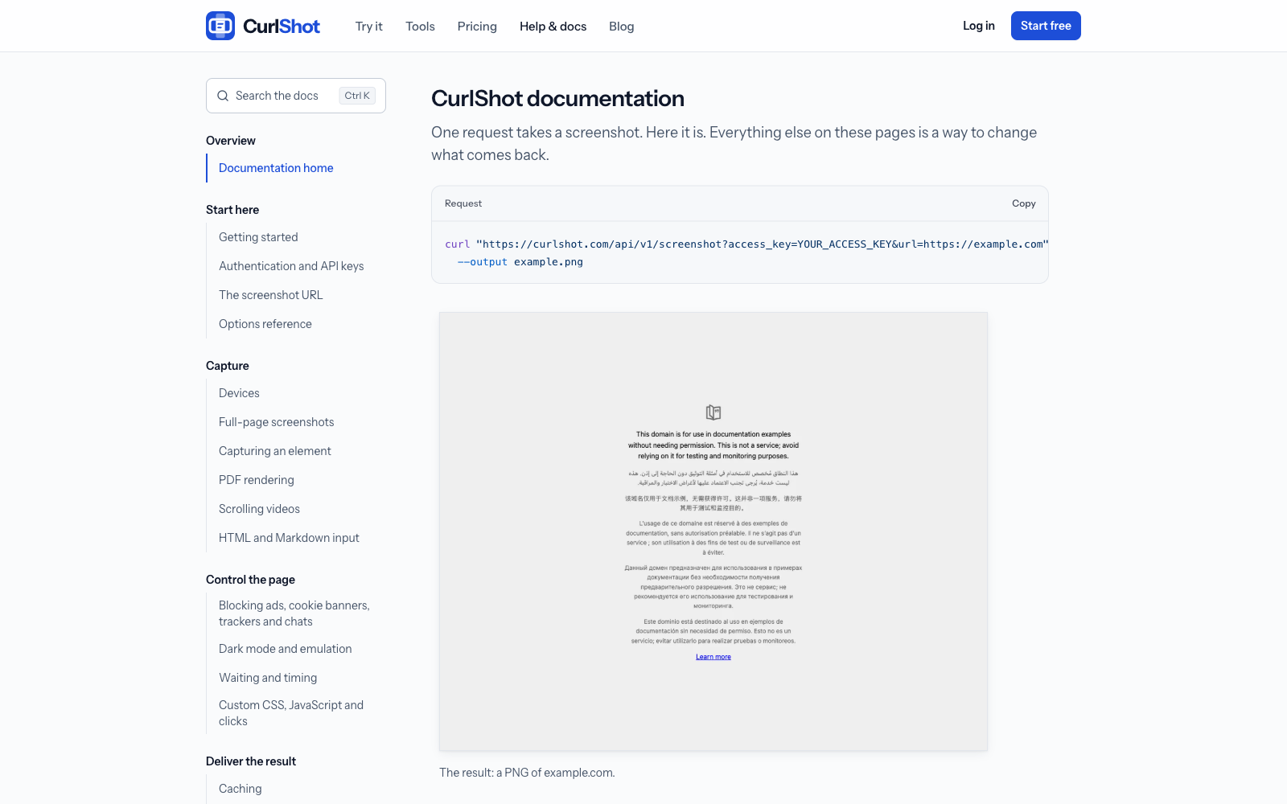1287x804 pixels.
Task: Open Getting started doc page
Action: tap(258, 237)
